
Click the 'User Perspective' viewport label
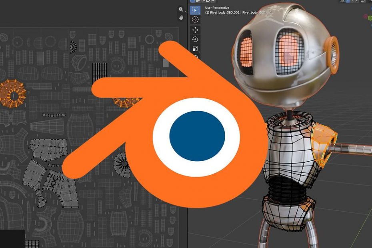[x=217, y=8]
